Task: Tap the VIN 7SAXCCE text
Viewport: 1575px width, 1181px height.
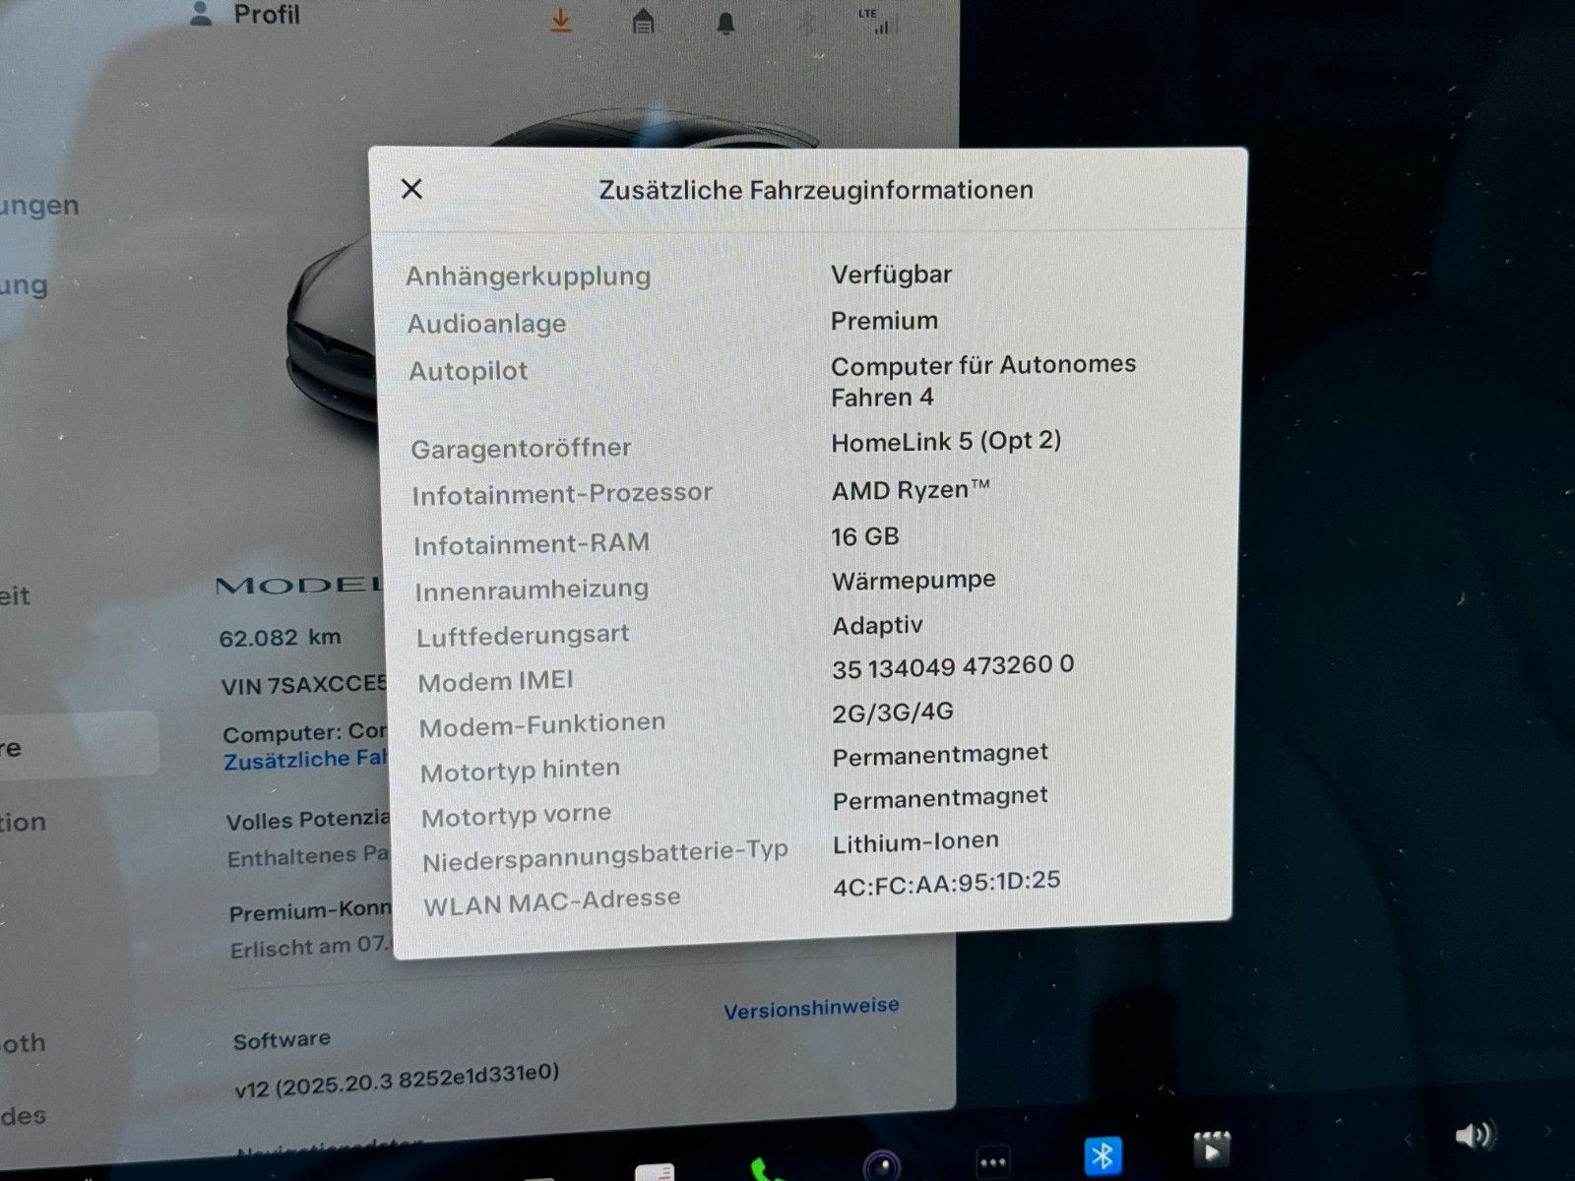Action: 304,685
